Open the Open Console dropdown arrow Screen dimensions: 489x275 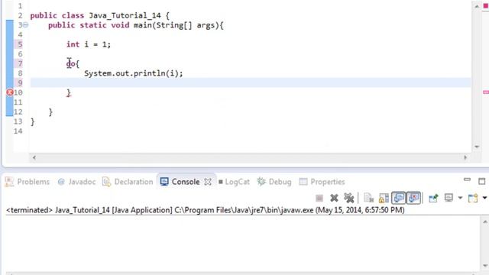pyautogui.click(x=484, y=198)
